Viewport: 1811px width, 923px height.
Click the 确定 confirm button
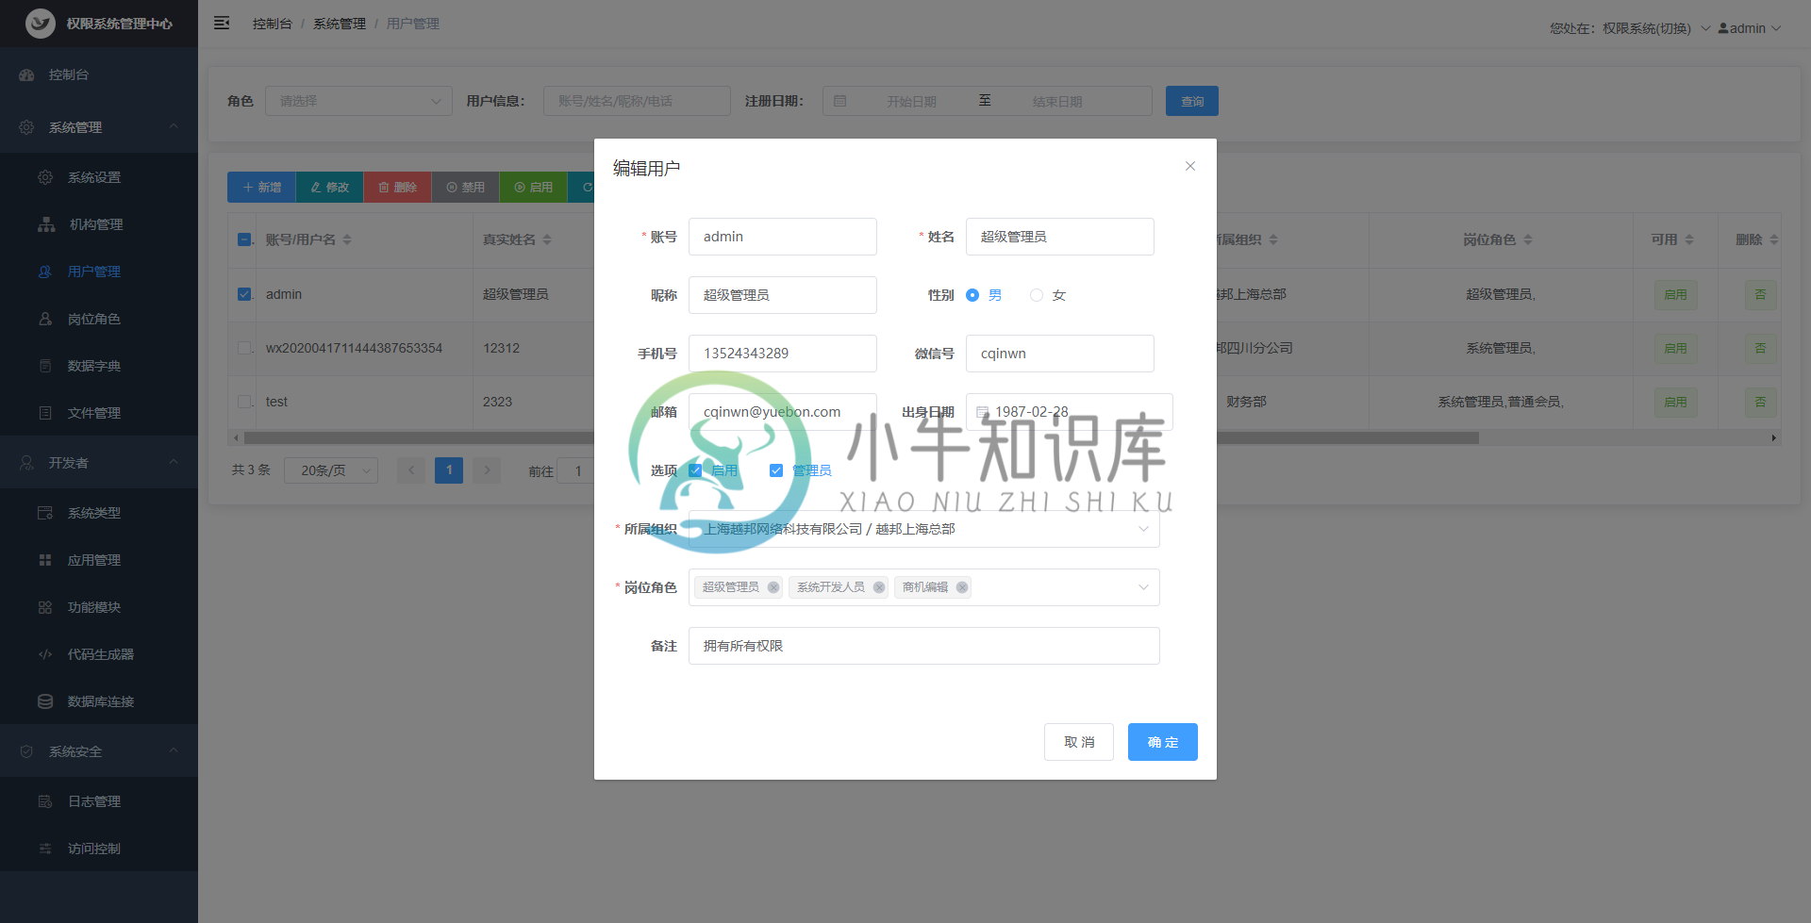(1163, 742)
